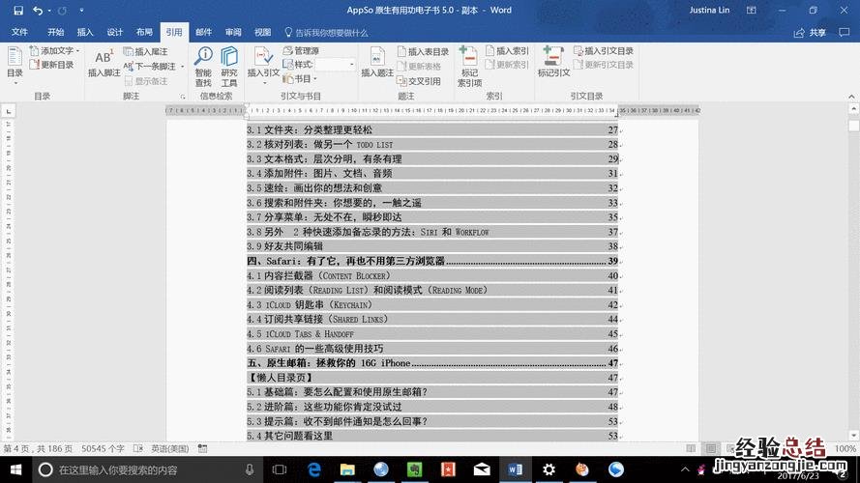Click 标记索引项 (Mark Index Entry) icon

(468, 64)
